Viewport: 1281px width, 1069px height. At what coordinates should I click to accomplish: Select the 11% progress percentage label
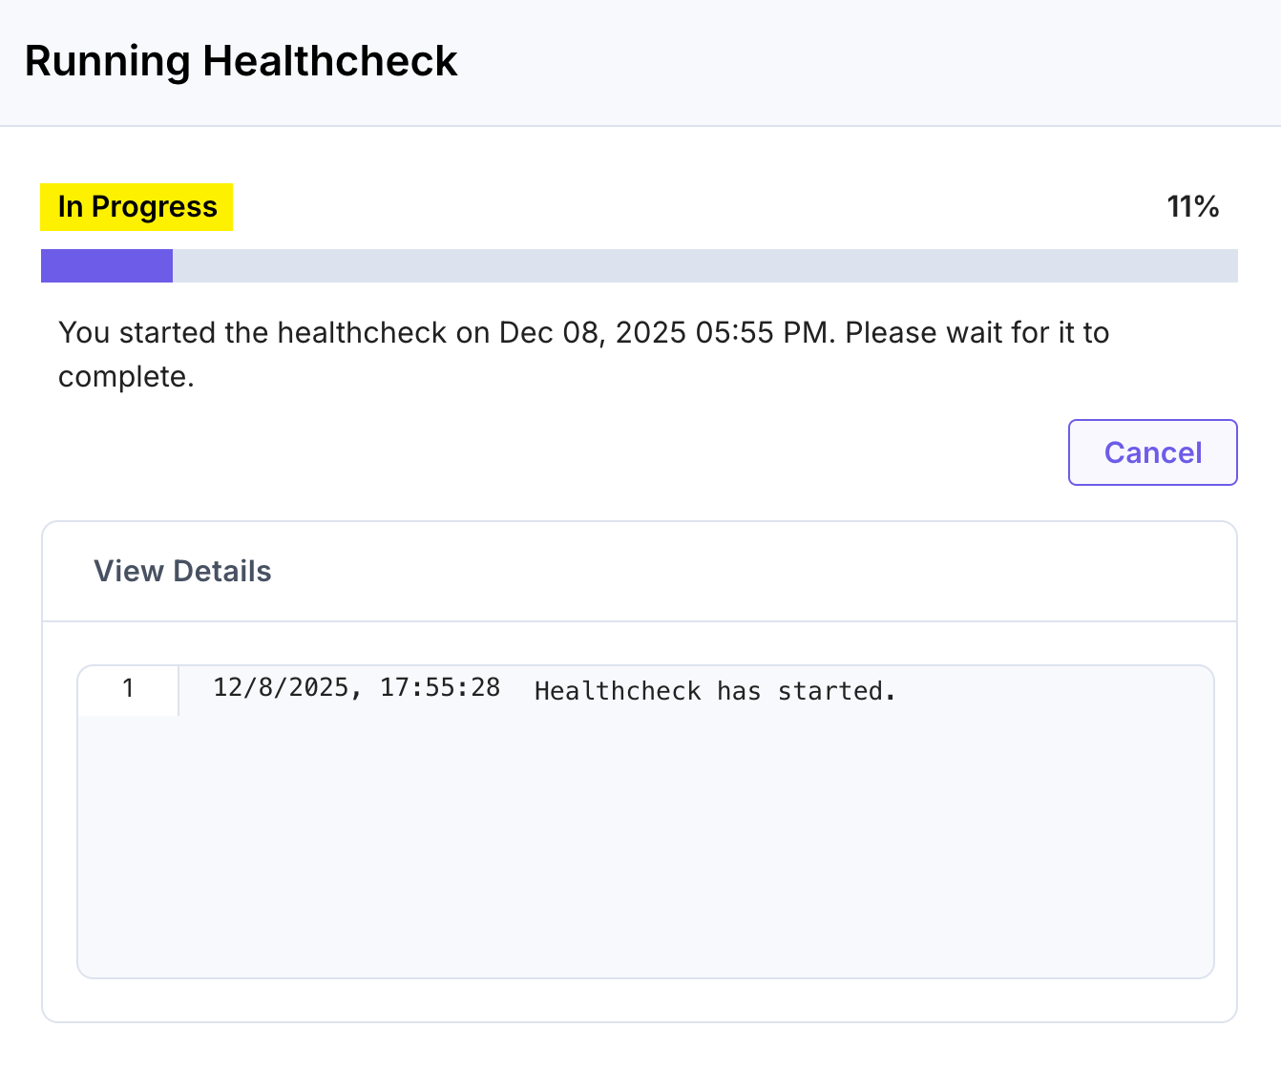[1192, 206]
